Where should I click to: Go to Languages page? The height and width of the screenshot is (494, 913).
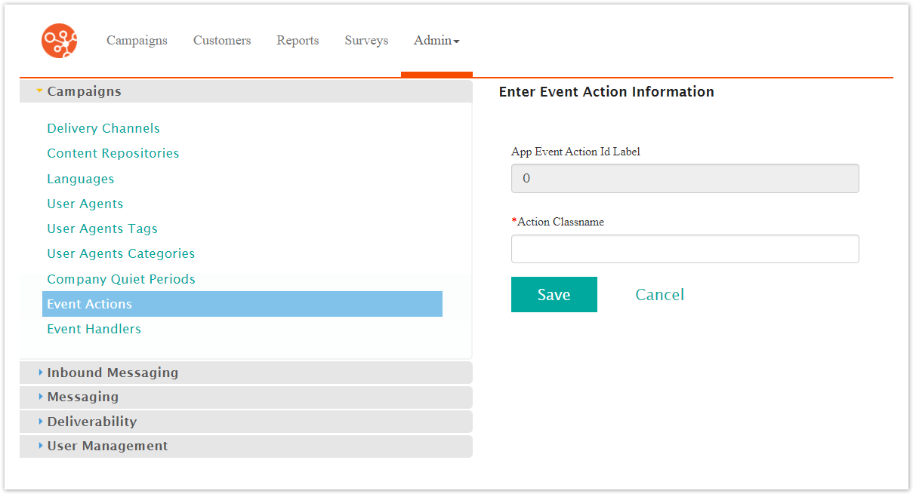click(x=81, y=179)
